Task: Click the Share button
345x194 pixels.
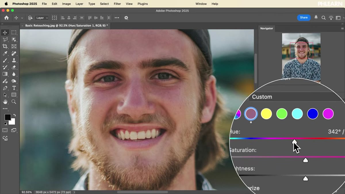Action: 304,18
